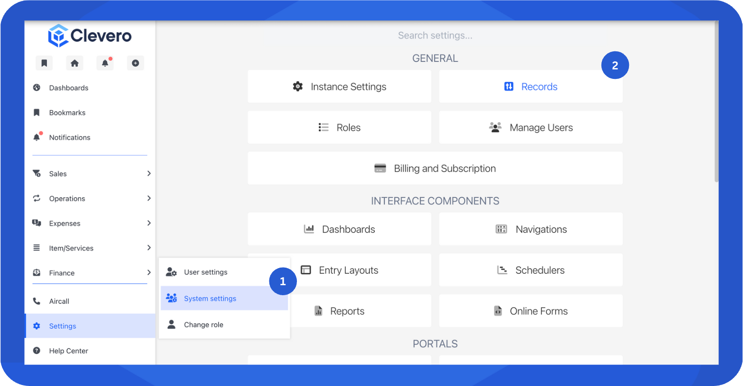Image resolution: width=743 pixels, height=386 pixels.
Task: Click the Search settings field
Action: pyautogui.click(x=435, y=36)
